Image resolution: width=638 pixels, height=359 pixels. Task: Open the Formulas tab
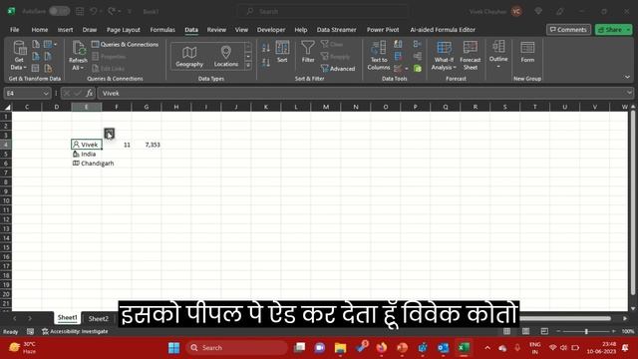pyautogui.click(x=162, y=30)
